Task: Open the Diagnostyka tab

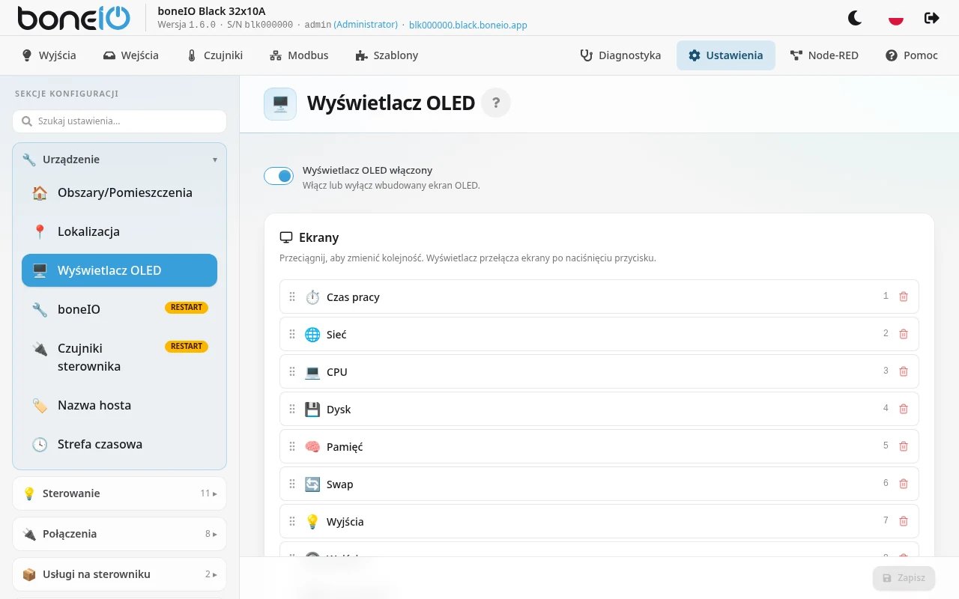Action: (620, 55)
